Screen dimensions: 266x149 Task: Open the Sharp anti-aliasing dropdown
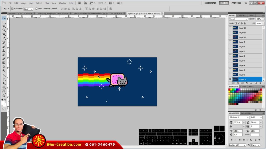tap(255, 145)
